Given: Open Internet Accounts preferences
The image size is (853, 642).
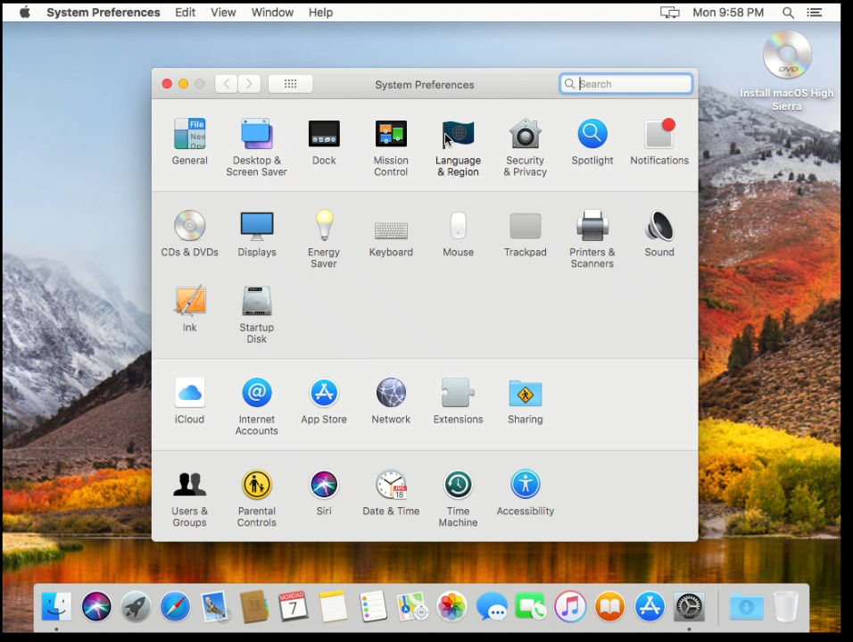Looking at the screenshot, I should [x=257, y=405].
